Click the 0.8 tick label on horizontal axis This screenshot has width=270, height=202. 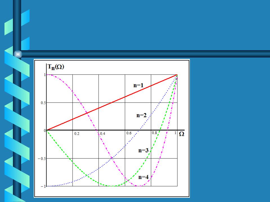154,133
